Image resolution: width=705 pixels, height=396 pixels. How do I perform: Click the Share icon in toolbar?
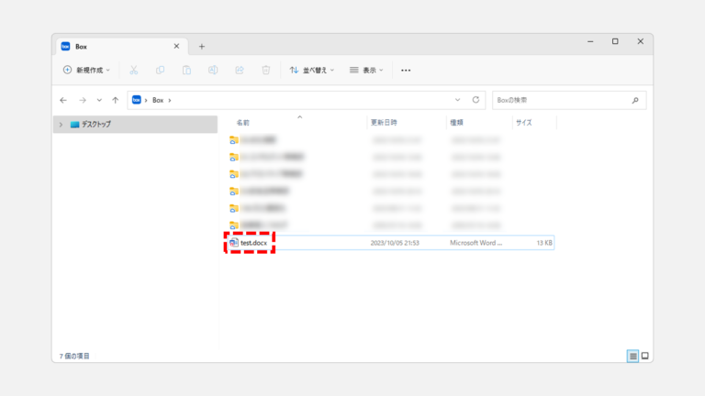tap(240, 70)
